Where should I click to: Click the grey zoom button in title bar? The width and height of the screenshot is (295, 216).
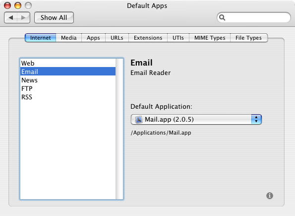click(x=28, y=5)
